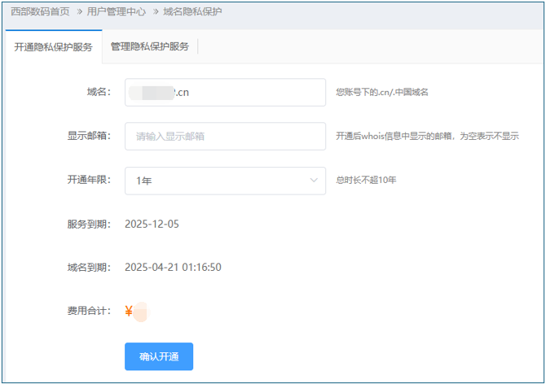The image size is (546, 384).
Task: Click the hint 总时长不超10年
Action: click(366, 181)
